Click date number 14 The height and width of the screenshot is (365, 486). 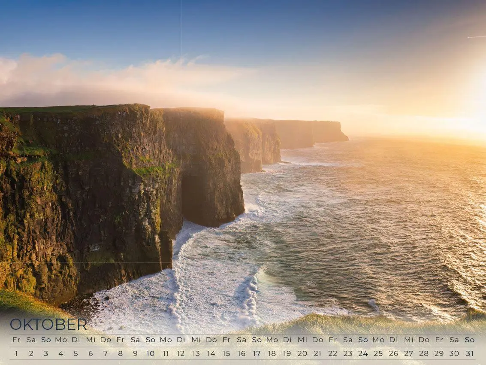coord(211,353)
